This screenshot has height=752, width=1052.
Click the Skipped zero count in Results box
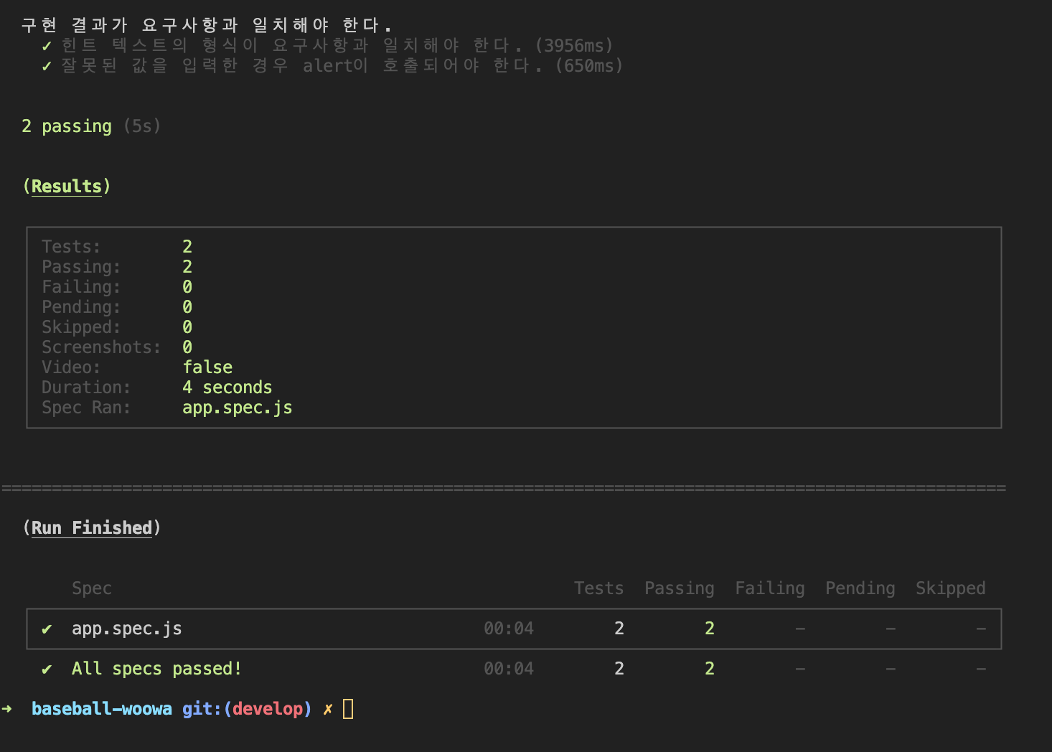point(187,326)
